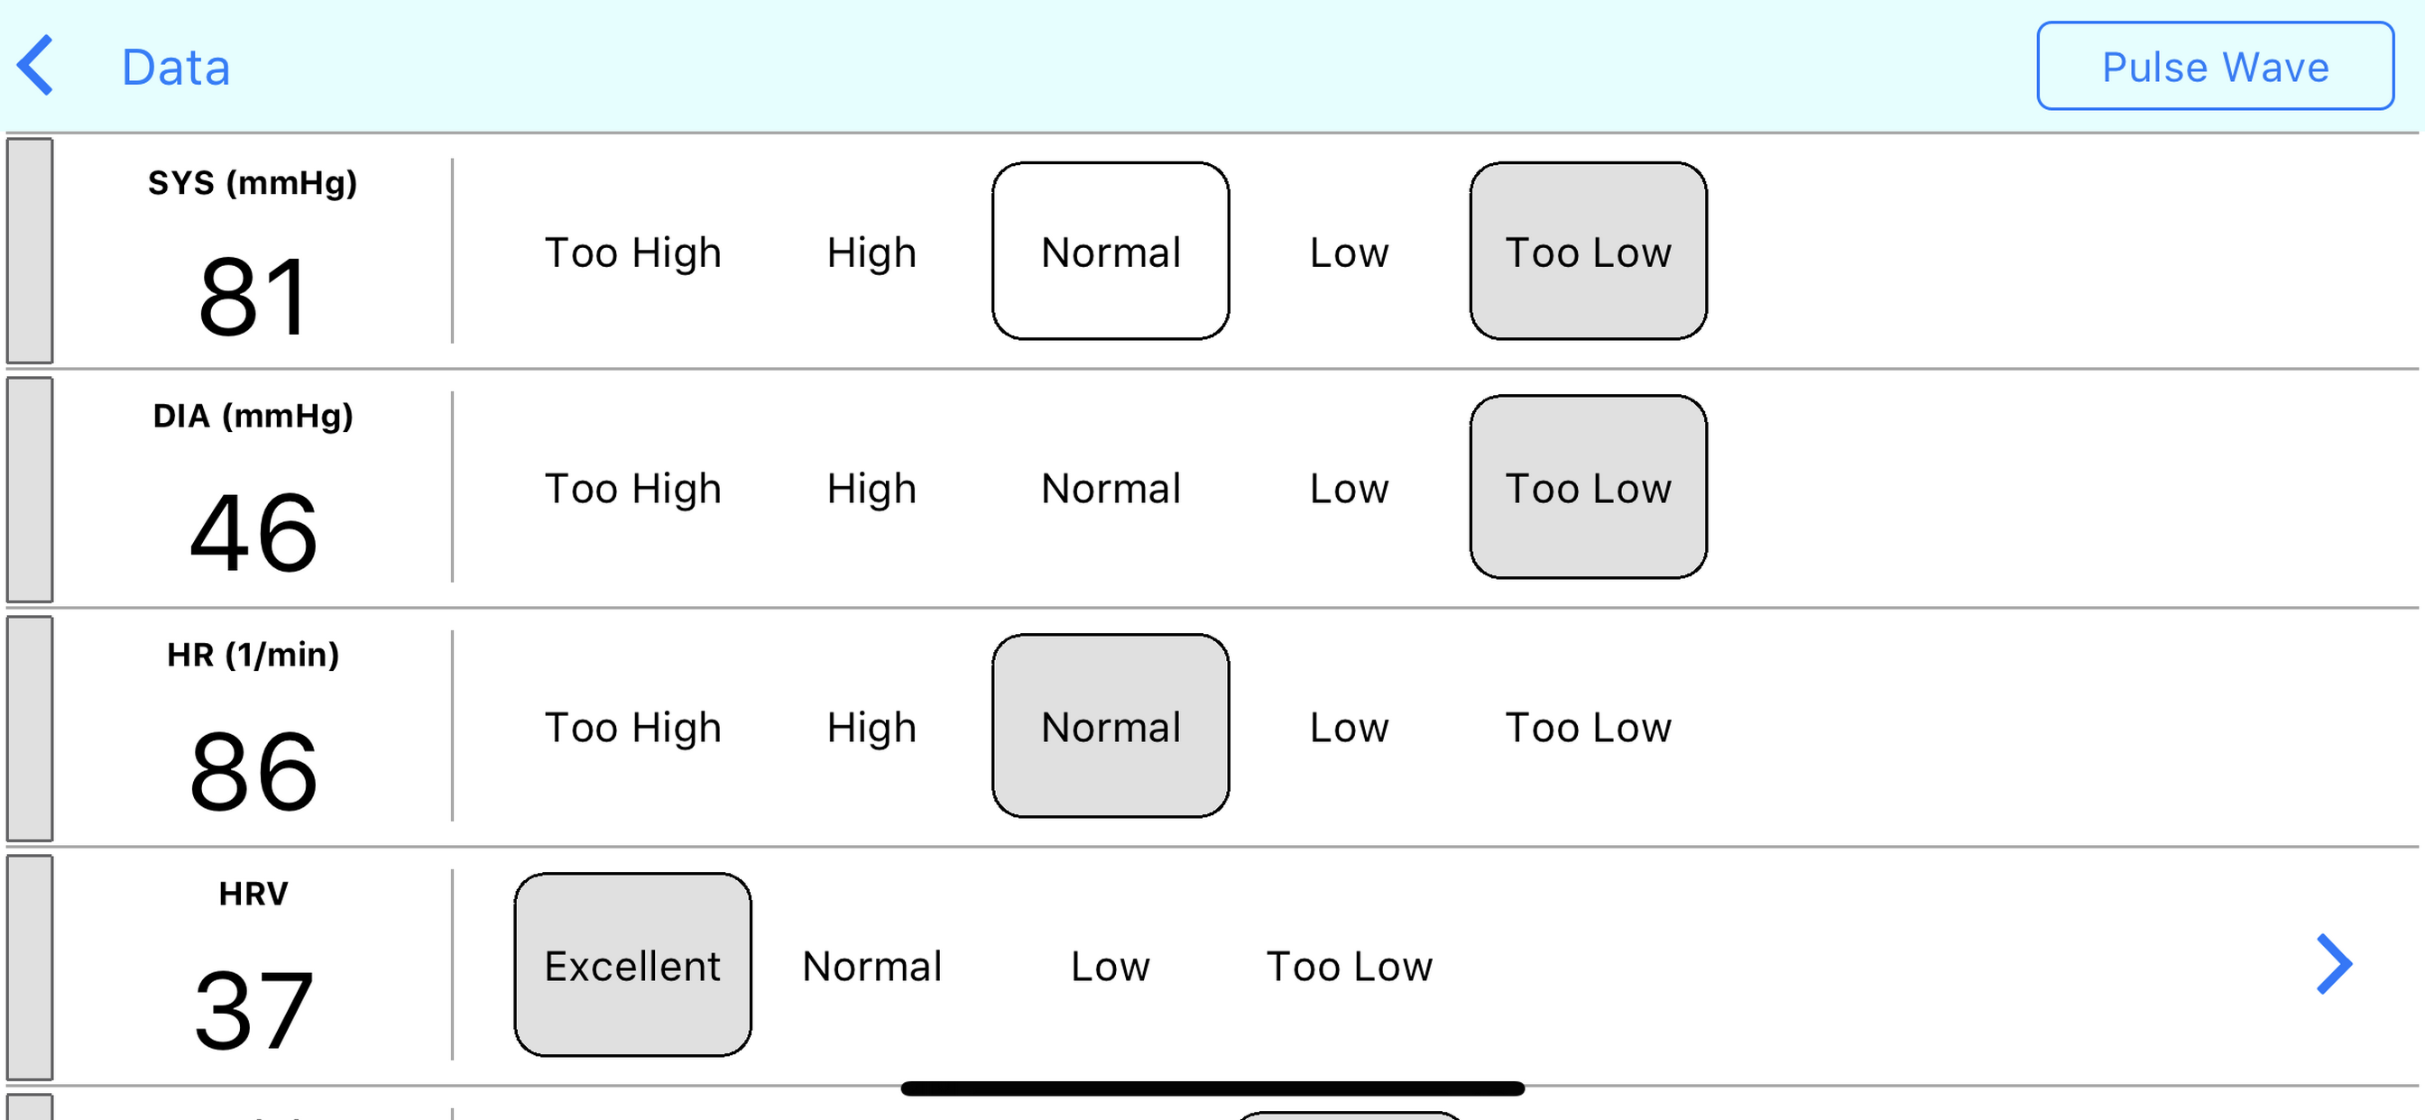
Task: Choose Normal for HR reading
Action: 1110,726
